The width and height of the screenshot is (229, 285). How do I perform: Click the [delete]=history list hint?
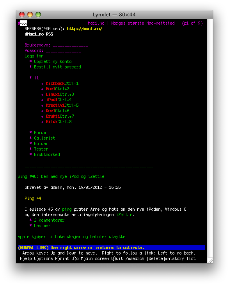pyautogui.click(x=171, y=258)
